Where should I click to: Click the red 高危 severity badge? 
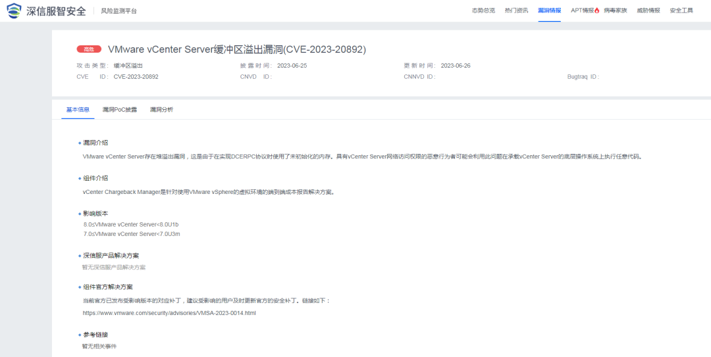[89, 49]
